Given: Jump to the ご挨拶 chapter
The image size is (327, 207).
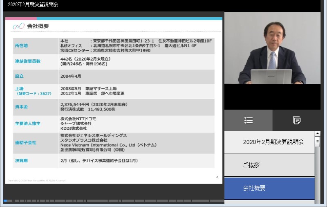Looking at the screenshot, I should (269, 165).
